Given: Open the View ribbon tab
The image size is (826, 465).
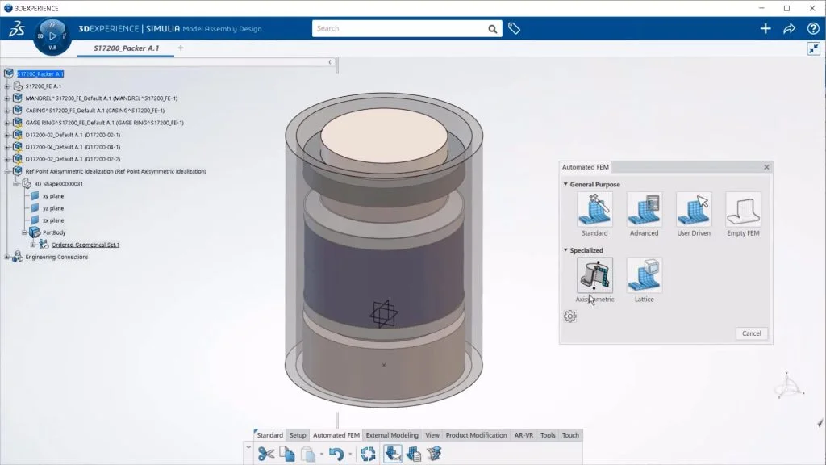Looking at the screenshot, I should pyautogui.click(x=432, y=435).
